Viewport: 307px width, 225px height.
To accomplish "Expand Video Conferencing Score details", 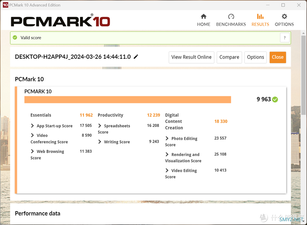I will tap(32, 135).
